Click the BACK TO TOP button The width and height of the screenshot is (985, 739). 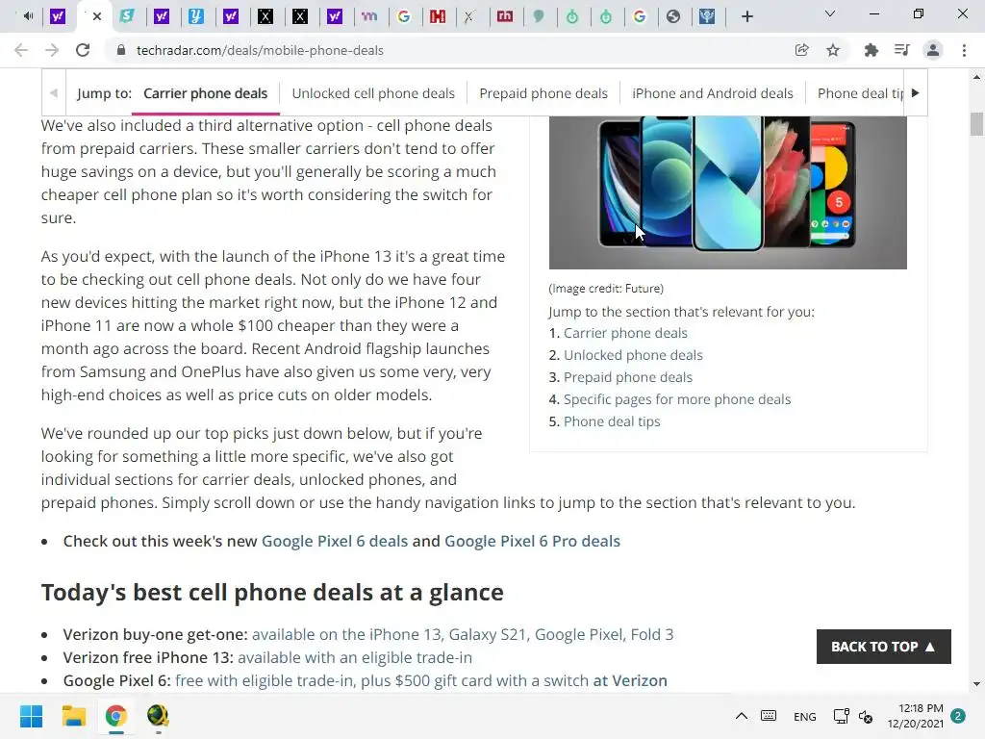tap(883, 647)
